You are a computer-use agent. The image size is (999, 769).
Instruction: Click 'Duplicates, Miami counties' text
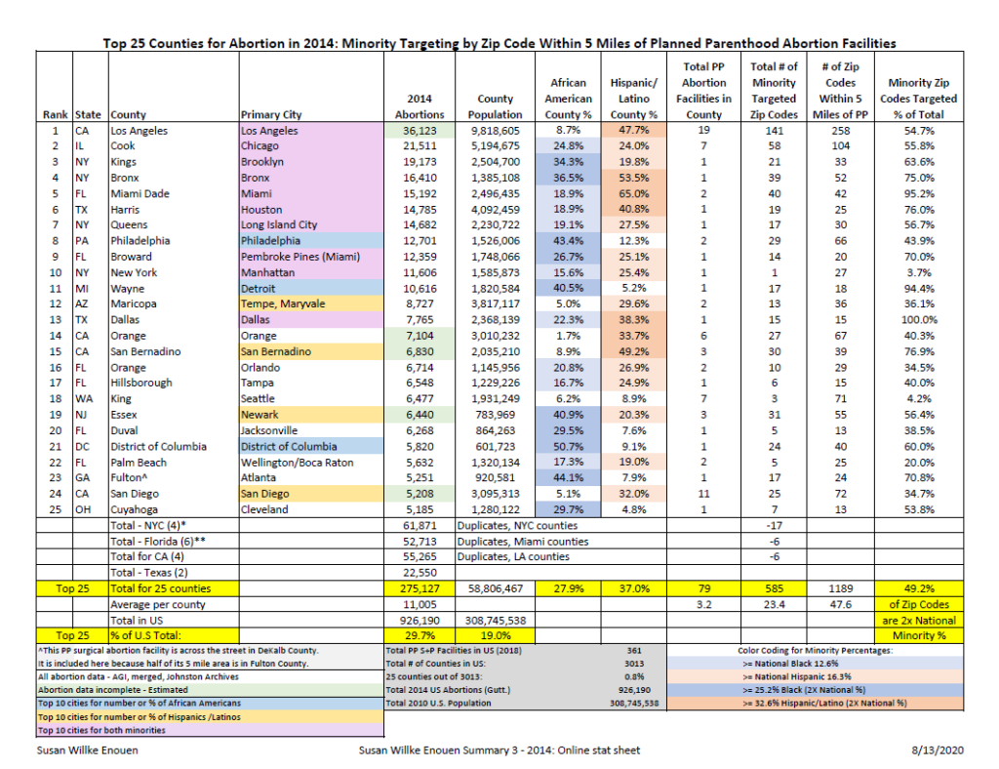(523, 542)
